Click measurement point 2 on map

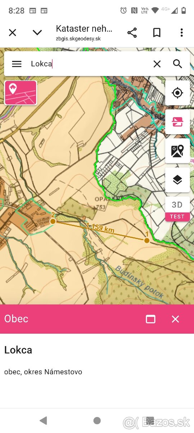[x=53, y=221]
